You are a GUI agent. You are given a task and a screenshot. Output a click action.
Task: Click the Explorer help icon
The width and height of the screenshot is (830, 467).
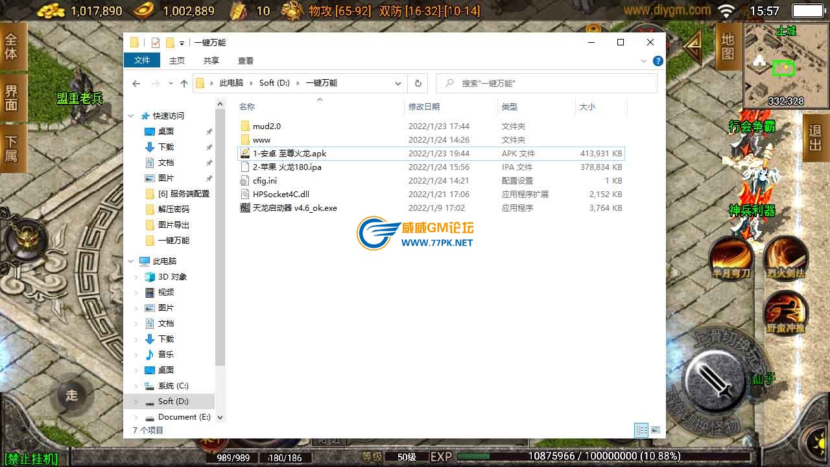[x=658, y=61]
